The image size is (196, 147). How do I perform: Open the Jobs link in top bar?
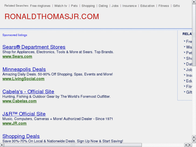pyautogui.click(x=115, y=6)
